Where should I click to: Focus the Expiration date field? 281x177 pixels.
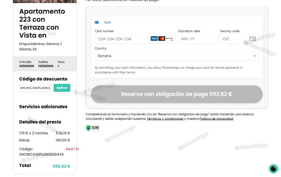tap(198, 39)
